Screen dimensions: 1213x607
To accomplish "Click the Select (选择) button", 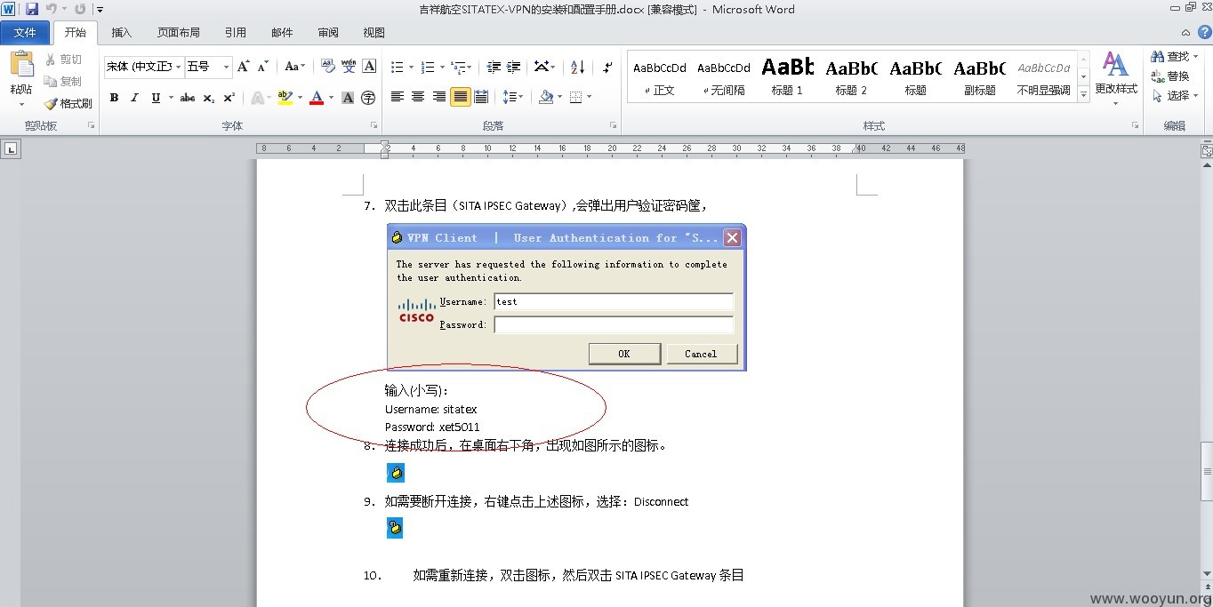I will coord(1174,95).
